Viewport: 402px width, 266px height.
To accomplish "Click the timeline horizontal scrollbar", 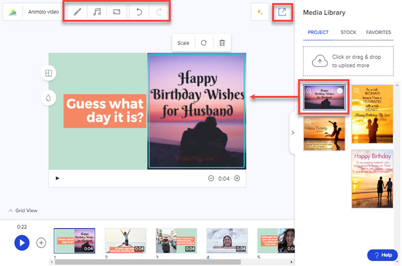I will (x=148, y=262).
